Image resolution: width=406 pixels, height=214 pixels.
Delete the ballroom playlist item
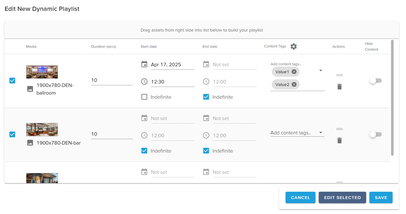tap(339, 87)
